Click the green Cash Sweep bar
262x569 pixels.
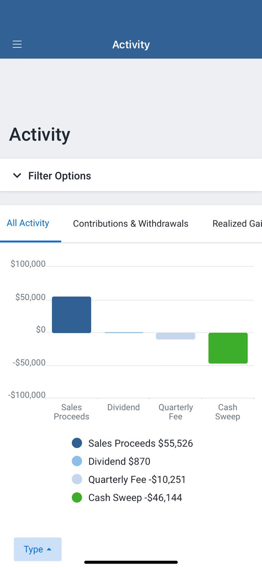228,348
